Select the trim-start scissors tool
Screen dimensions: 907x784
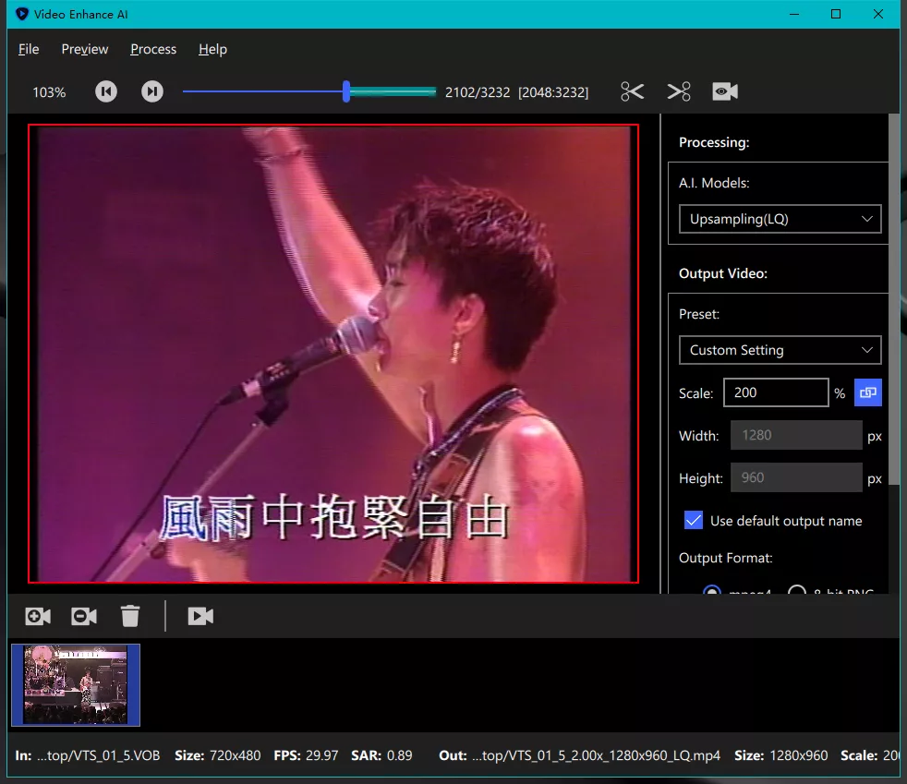[632, 90]
